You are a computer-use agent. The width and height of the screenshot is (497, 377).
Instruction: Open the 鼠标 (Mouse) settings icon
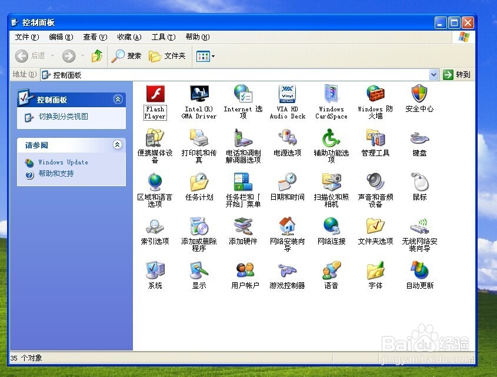pos(419,182)
